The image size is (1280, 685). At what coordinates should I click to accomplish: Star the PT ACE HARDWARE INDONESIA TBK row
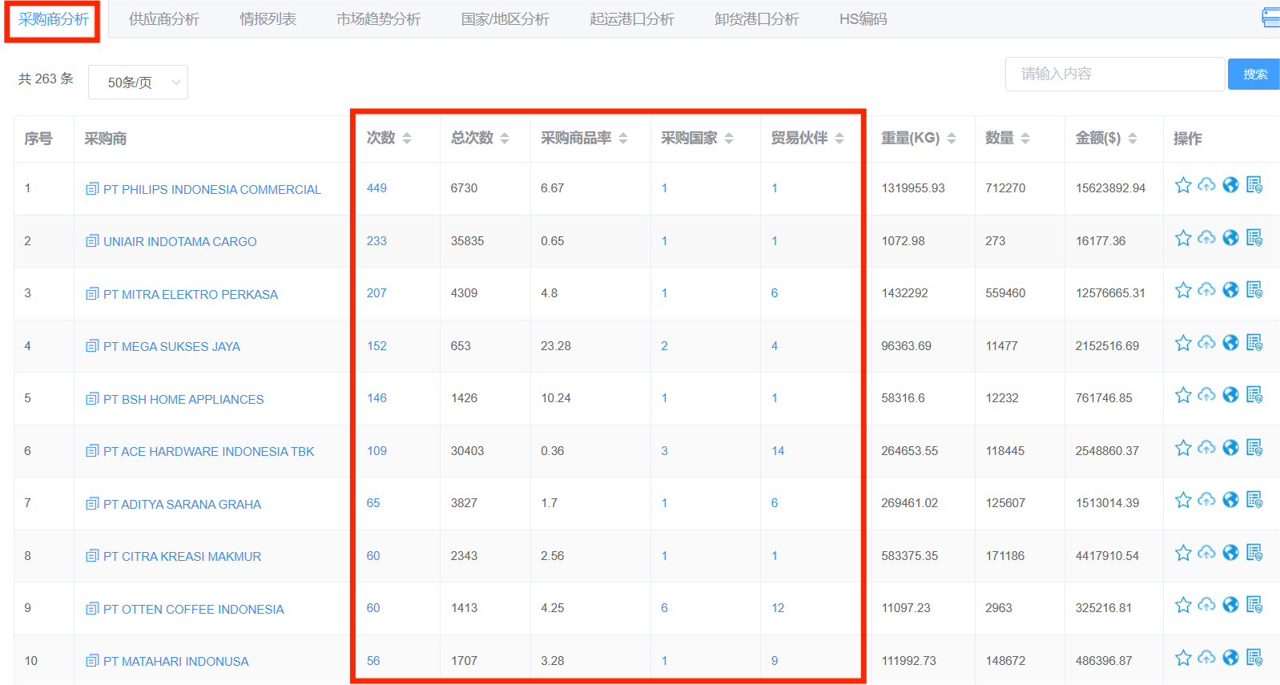[x=1183, y=448]
